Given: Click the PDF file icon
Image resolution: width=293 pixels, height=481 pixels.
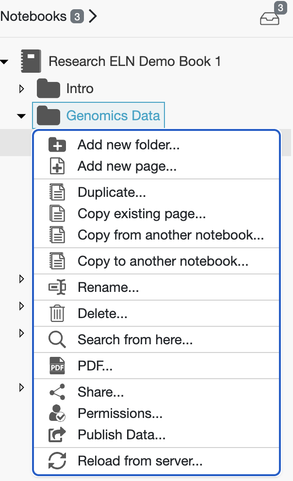Looking at the screenshot, I should [57, 366].
